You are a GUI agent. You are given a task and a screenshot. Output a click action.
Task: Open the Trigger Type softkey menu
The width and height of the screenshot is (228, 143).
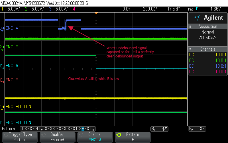tap(20, 137)
